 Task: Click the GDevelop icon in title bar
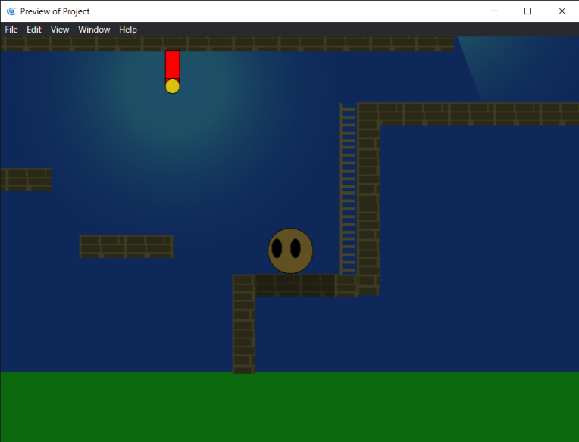[11, 11]
